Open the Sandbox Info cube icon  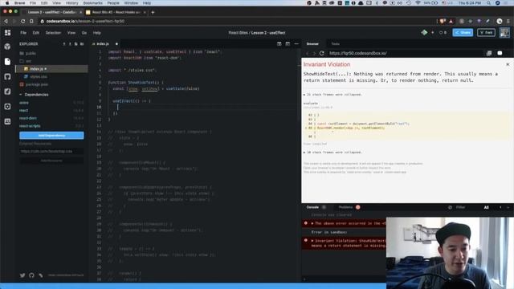[x=7, y=47]
